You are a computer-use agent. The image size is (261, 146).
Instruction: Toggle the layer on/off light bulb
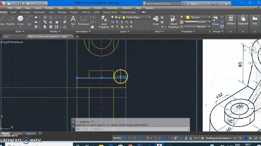click(x=113, y=17)
